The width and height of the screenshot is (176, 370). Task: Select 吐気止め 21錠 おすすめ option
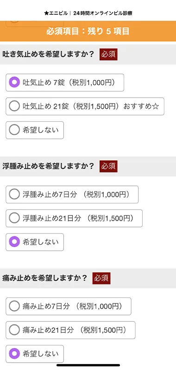(85, 106)
